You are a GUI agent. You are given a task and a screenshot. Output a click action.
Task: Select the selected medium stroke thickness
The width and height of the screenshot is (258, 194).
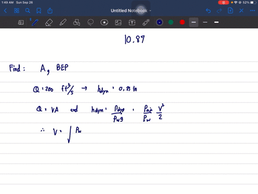pyautogui.click(x=193, y=22)
